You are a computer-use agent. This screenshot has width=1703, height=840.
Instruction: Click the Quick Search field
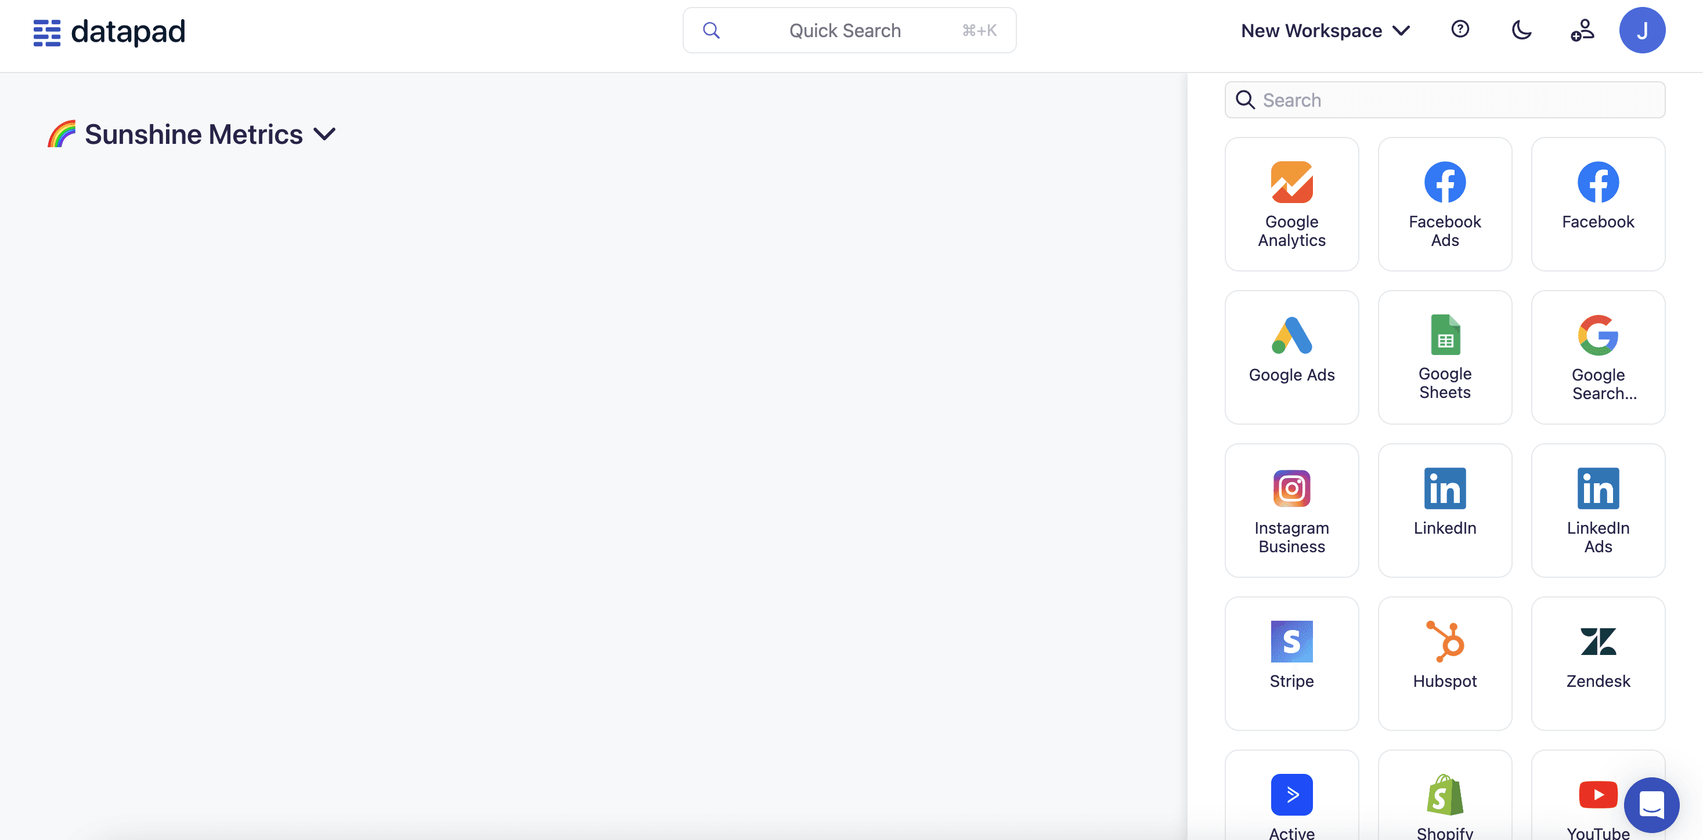(849, 30)
